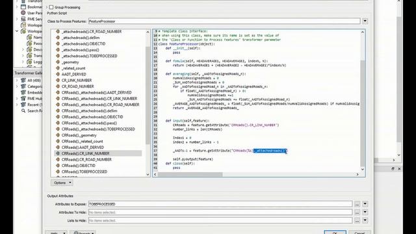Select _attachedroads{}.OBJECTID attribute icon
416x234 pixels.
click(x=58, y=44)
